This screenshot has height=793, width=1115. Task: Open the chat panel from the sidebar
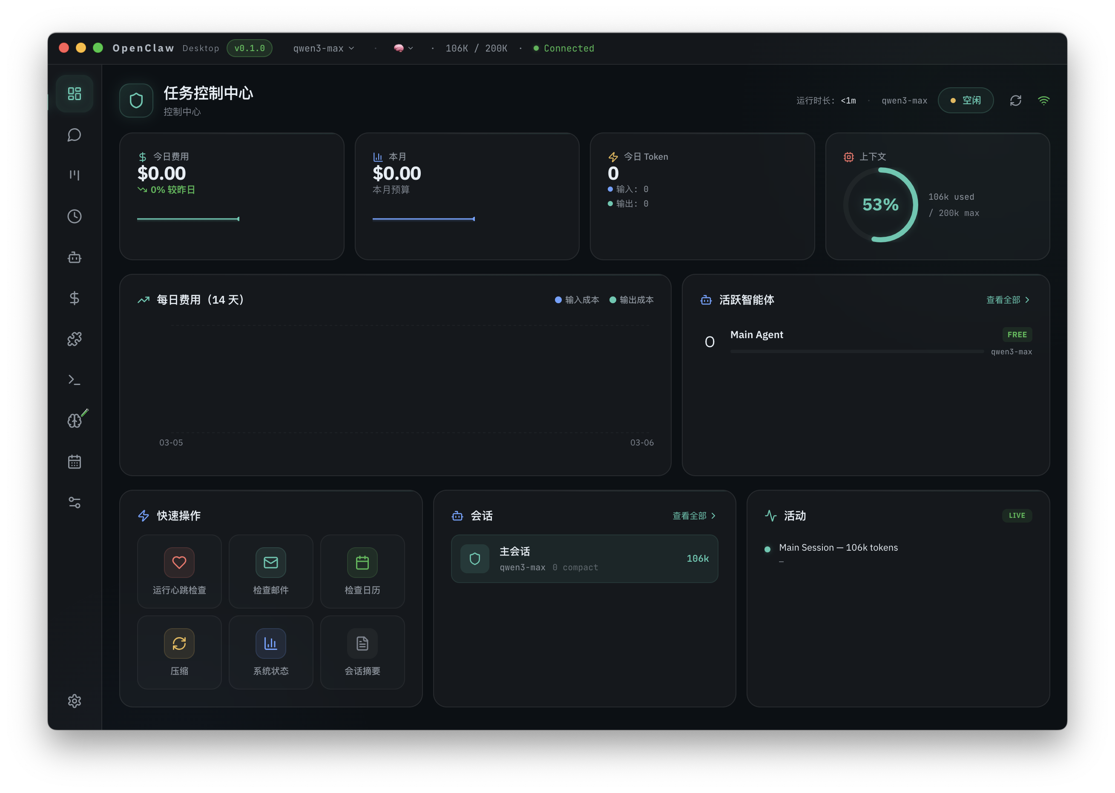[74, 135]
